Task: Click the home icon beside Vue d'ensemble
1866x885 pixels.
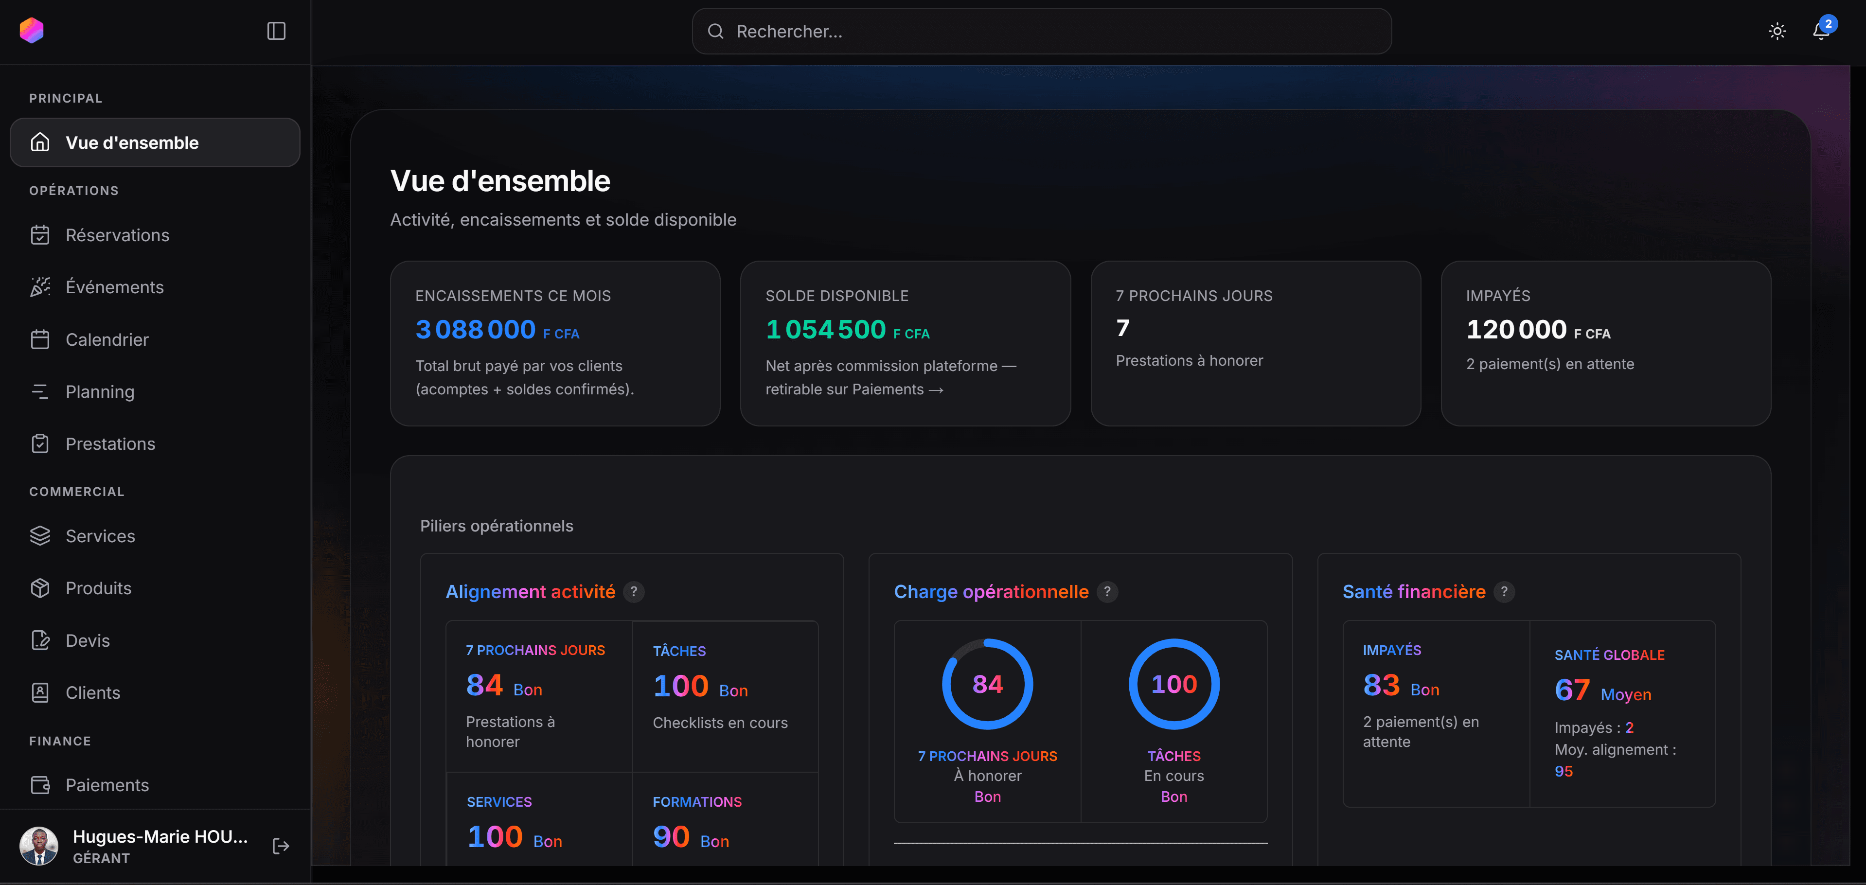Action: (40, 142)
